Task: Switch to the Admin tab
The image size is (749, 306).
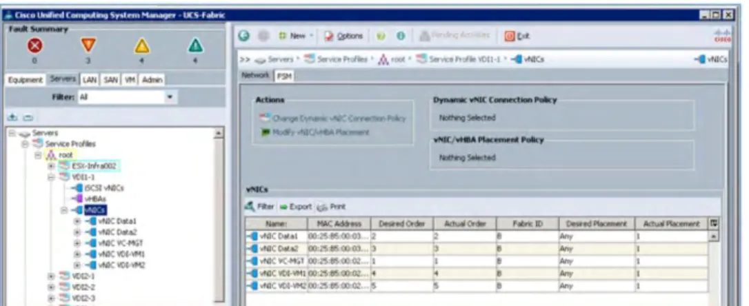Action: 152,79
